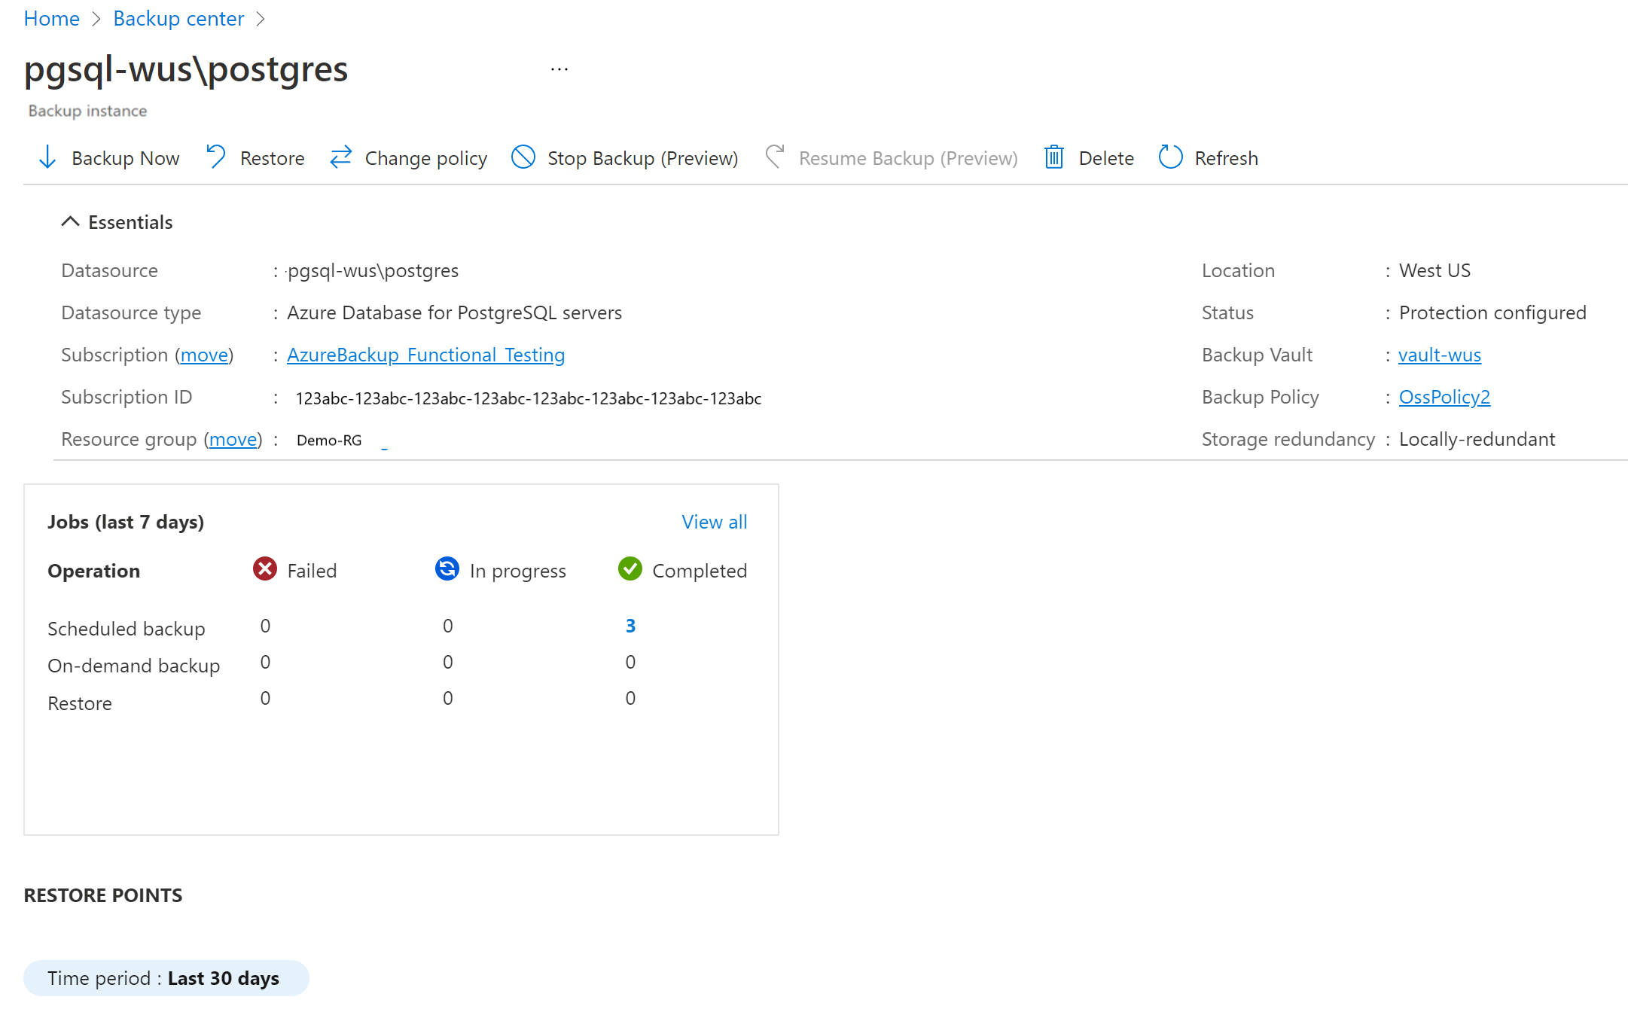Viewport: 1628px width, 1015px height.
Task: Navigate to vault-wus Backup Vault
Action: point(1440,355)
